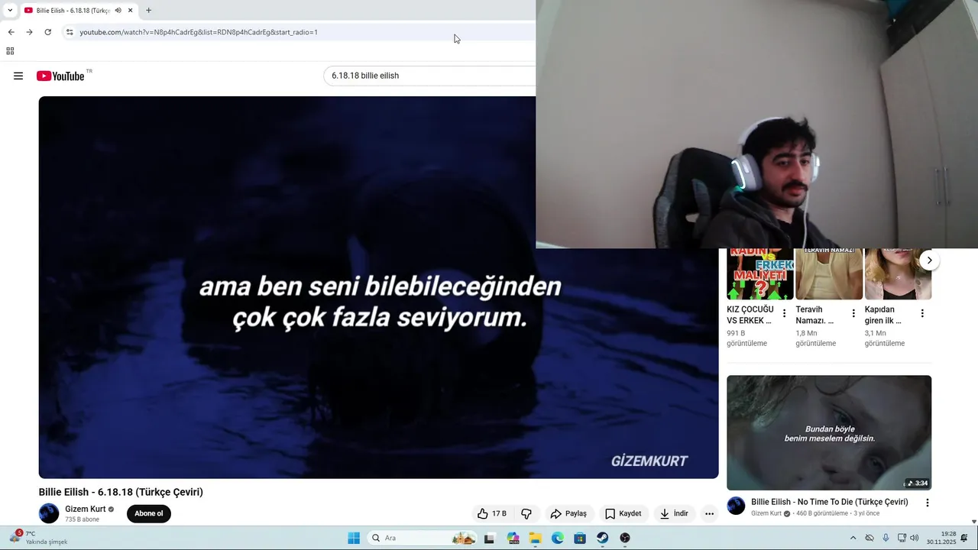Show next shorts with the right chevron
Screen dimensions: 978x550
tap(929, 260)
